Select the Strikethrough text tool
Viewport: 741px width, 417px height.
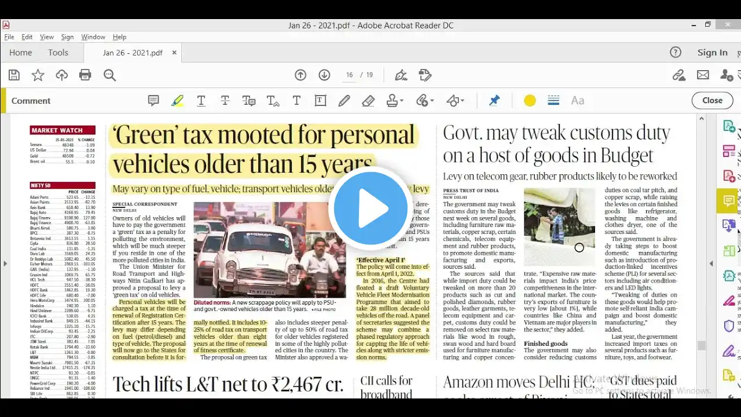pyautogui.click(x=225, y=101)
